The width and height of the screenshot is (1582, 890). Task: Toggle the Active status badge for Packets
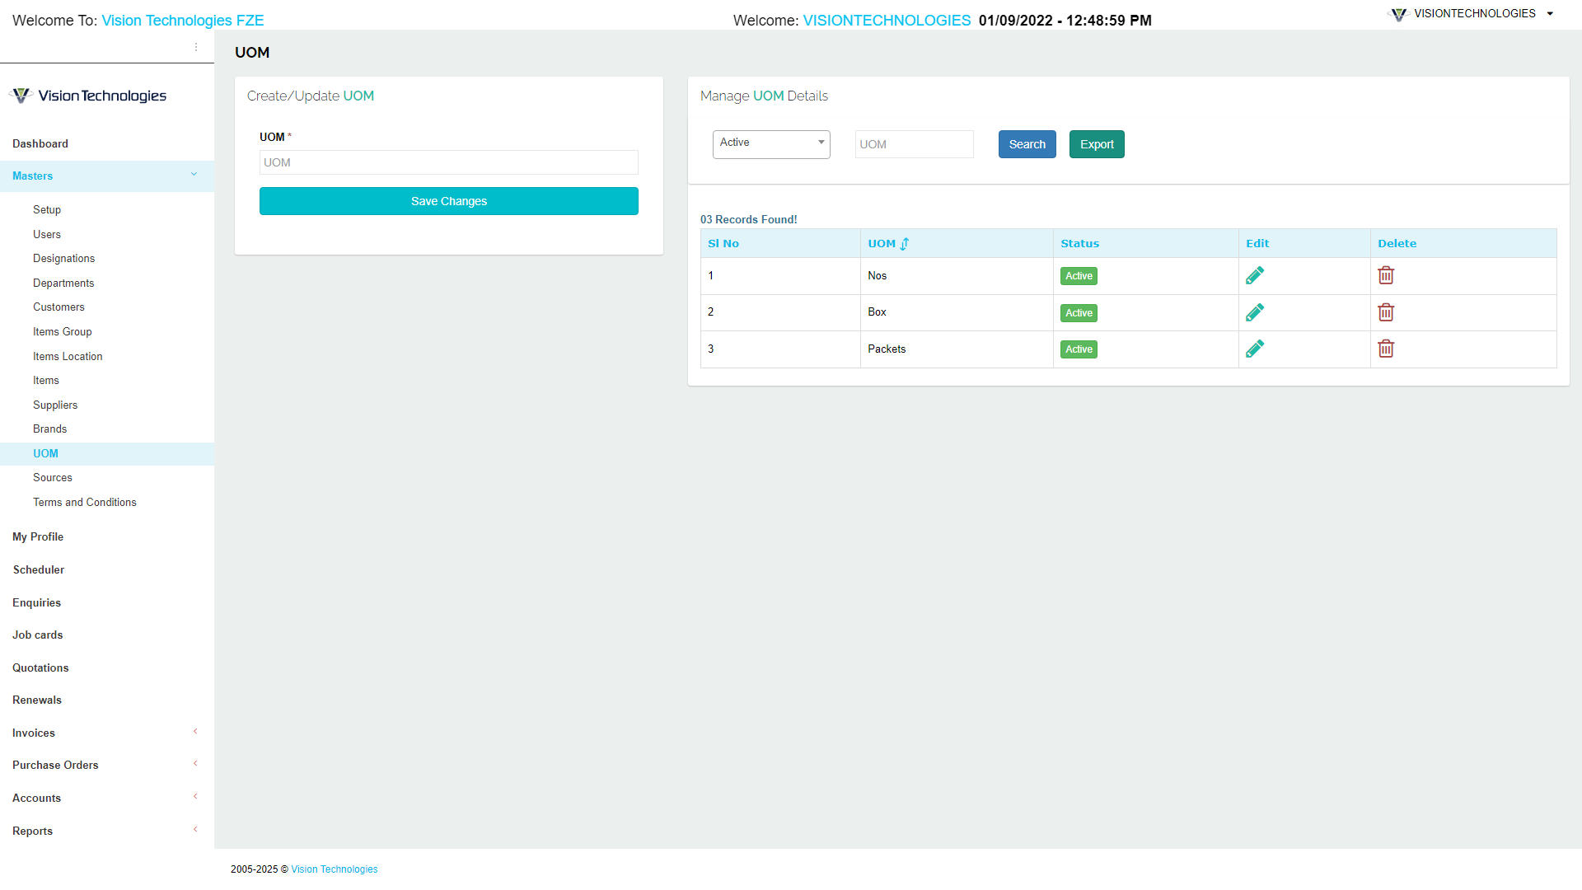pos(1079,349)
